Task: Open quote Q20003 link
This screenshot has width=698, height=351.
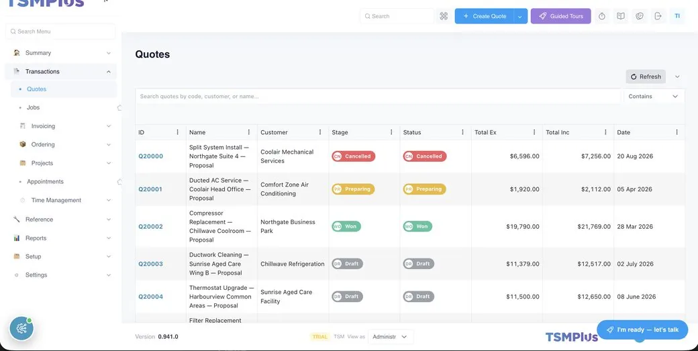Action: coord(150,264)
